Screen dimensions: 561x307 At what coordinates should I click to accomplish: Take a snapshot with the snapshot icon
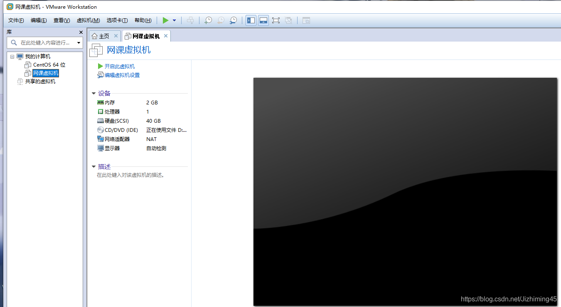tap(208, 20)
